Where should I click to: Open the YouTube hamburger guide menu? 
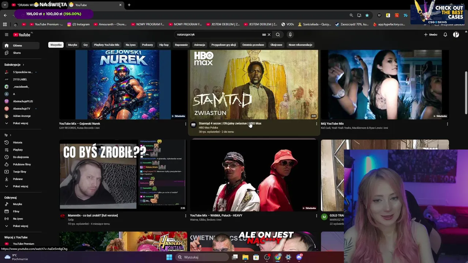(x=6, y=35)
